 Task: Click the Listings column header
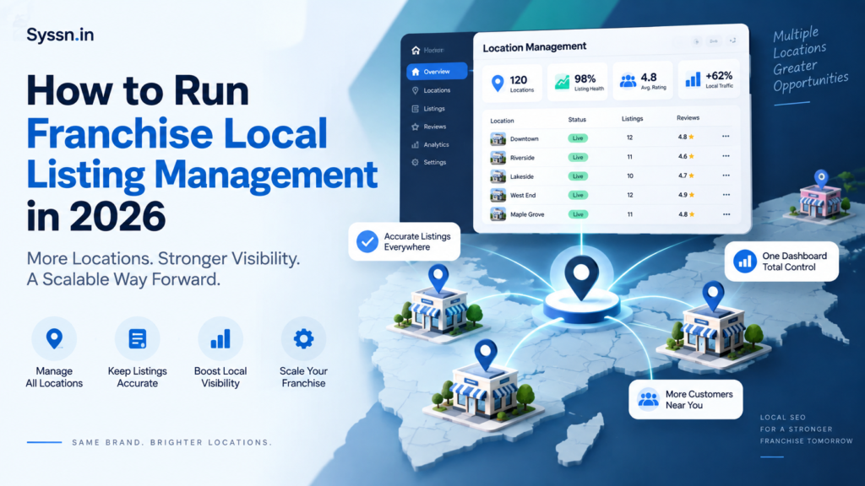632,118
